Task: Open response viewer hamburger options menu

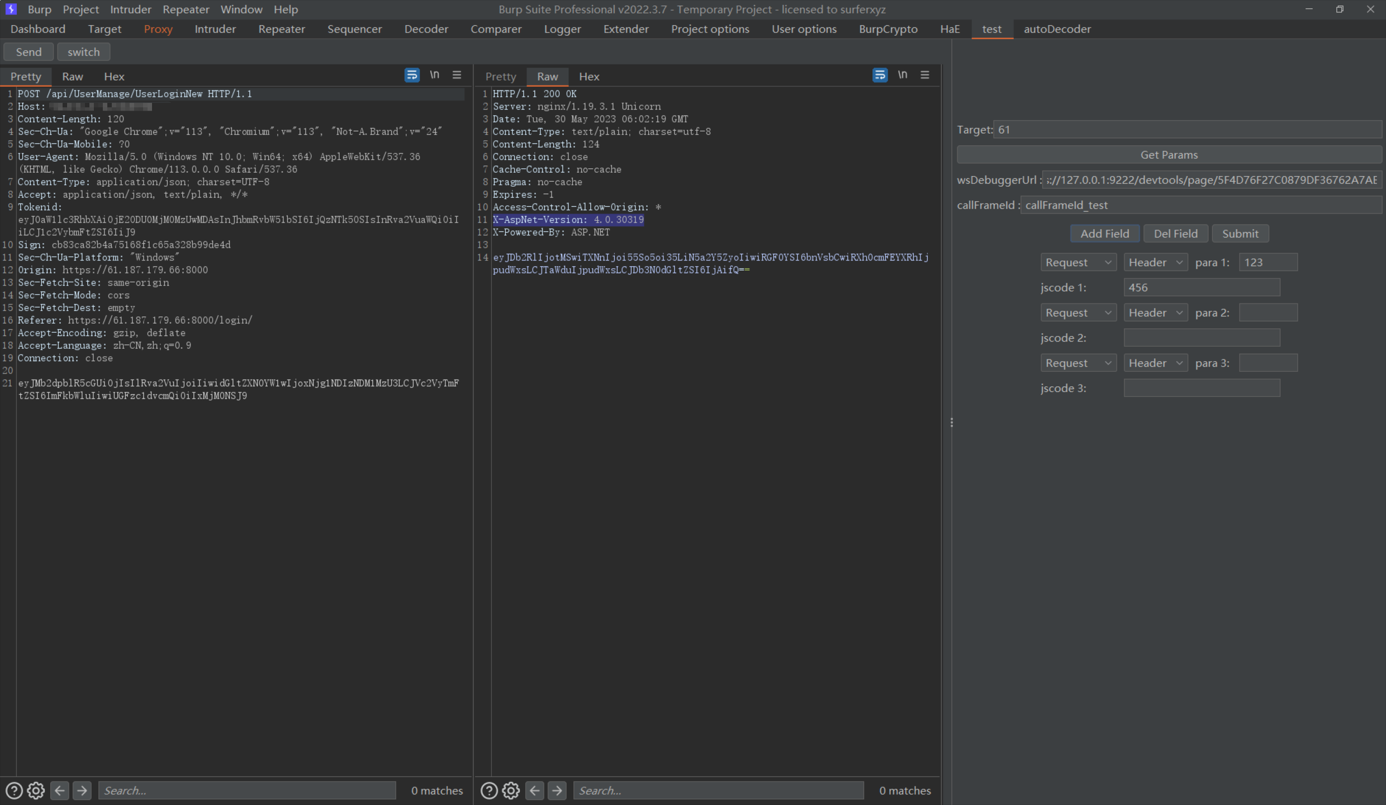Action: pyautogui.click(x=925, y=75)
